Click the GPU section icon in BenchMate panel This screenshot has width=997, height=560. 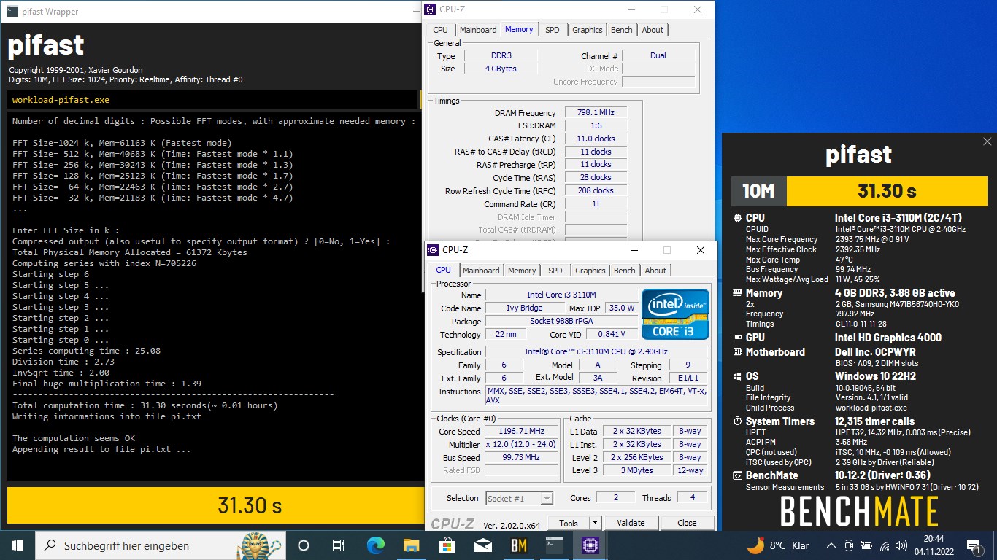(x=738, y=338)
